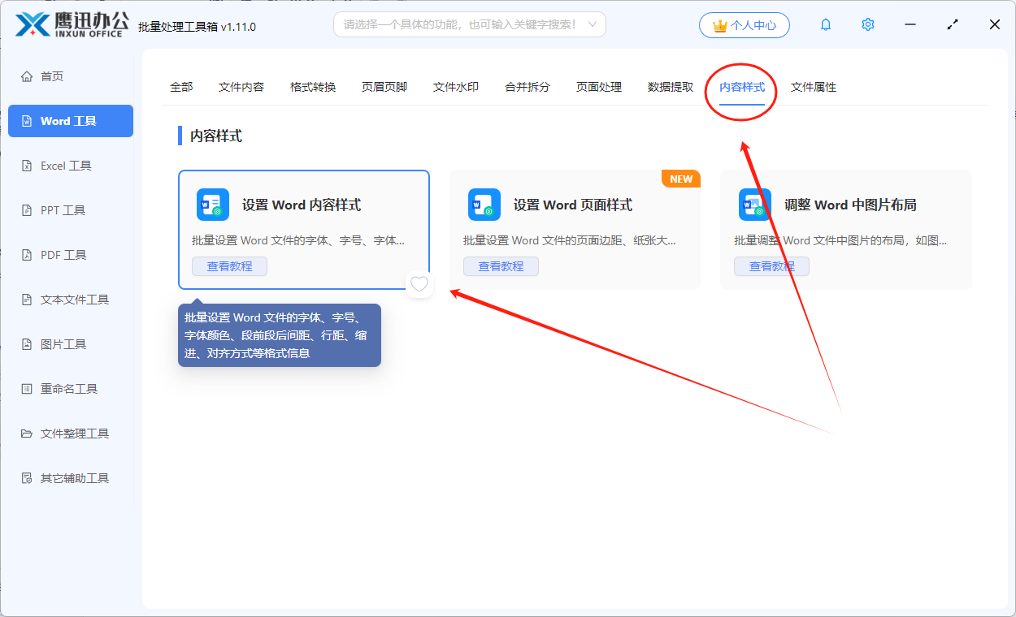Click 查看教程 under 设置 Word 页面样式
The height and width of the screenshot is (617, 1016).
501,266
